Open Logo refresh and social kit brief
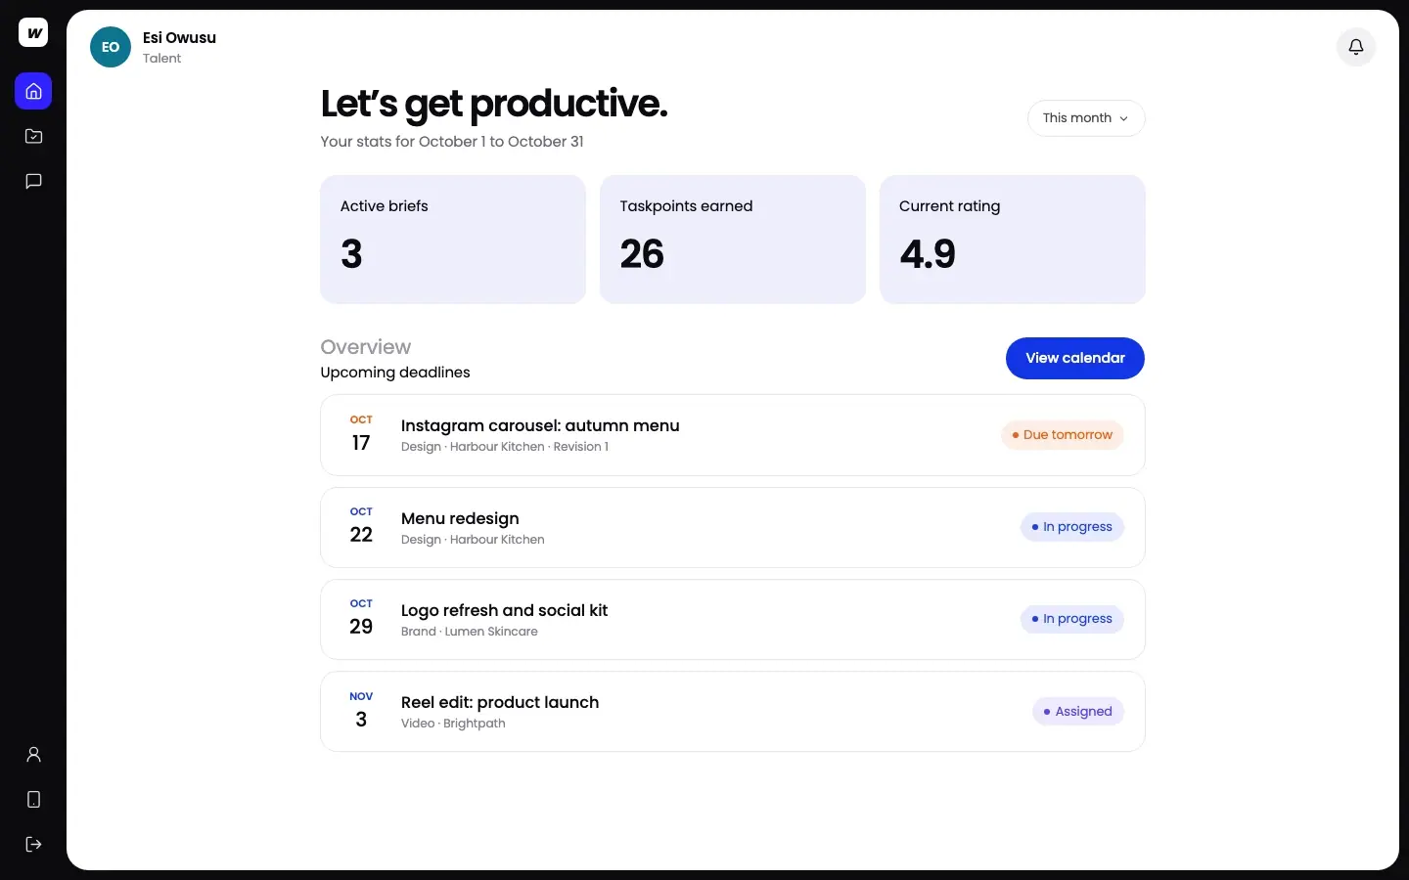This screenshot has height=880, width=1409. [733, 619]
